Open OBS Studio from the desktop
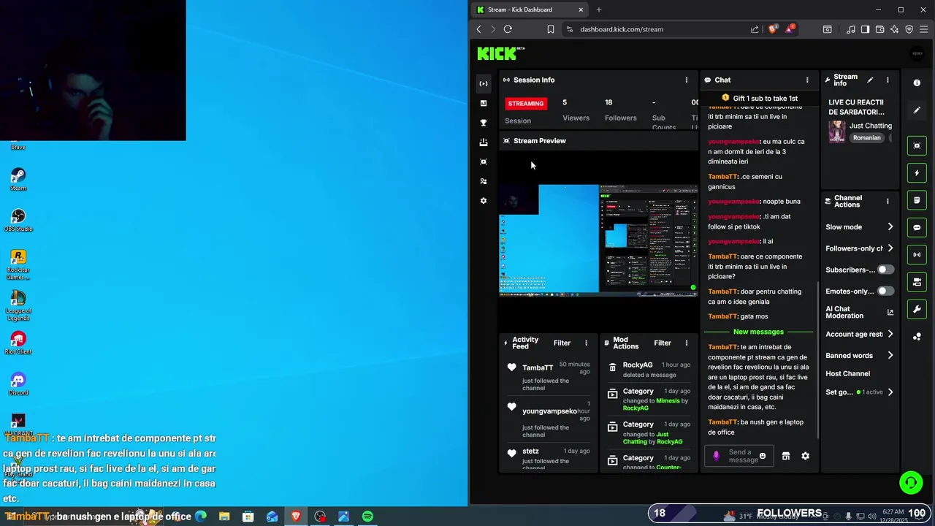The image size is (935, 526). click(x=18, y=220)
